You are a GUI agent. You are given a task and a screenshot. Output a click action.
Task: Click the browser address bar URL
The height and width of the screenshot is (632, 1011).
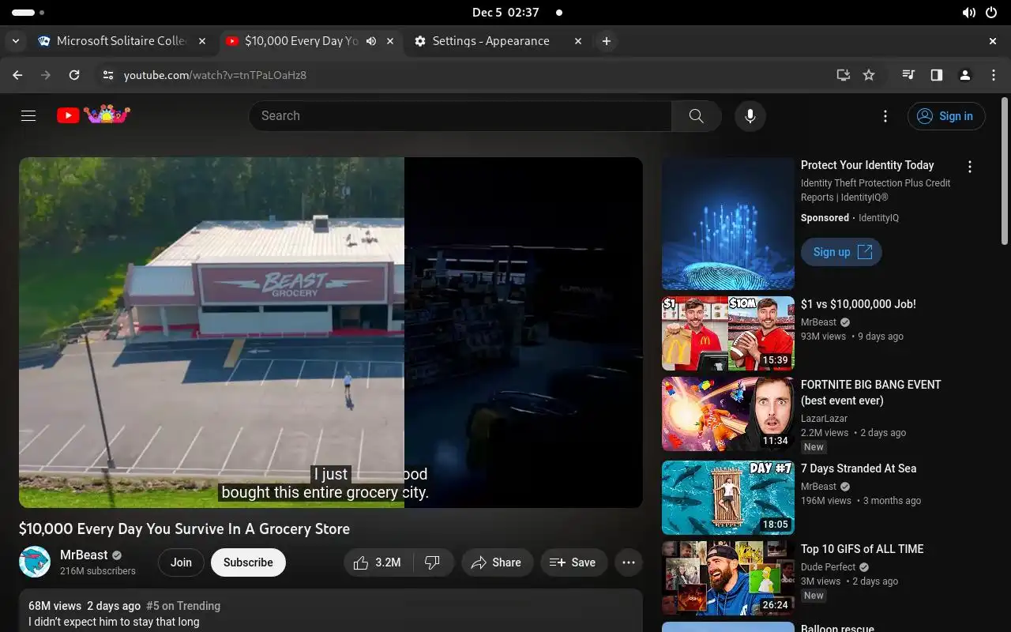point(215,75)
